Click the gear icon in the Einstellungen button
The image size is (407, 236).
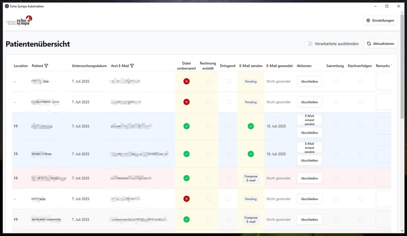pos(368,20)
